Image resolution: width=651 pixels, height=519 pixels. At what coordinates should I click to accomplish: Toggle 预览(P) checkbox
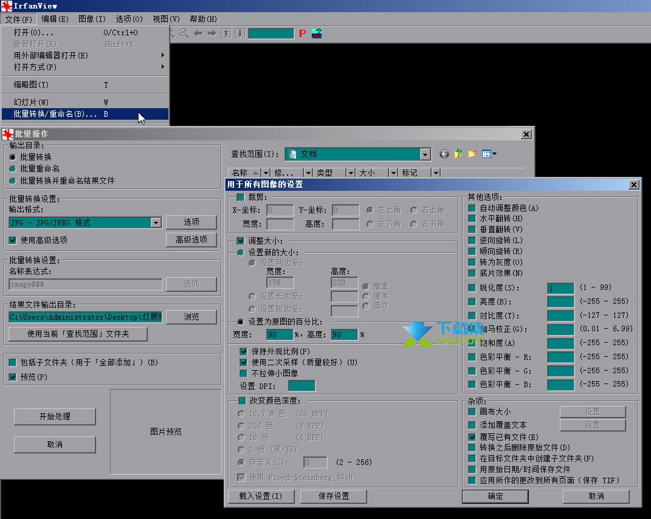point(13,377)
